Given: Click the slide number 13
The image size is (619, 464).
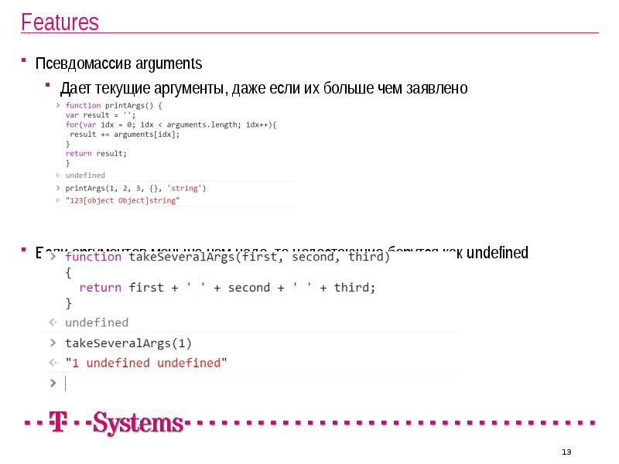Looking at the screenshot, I should [566, 452].
